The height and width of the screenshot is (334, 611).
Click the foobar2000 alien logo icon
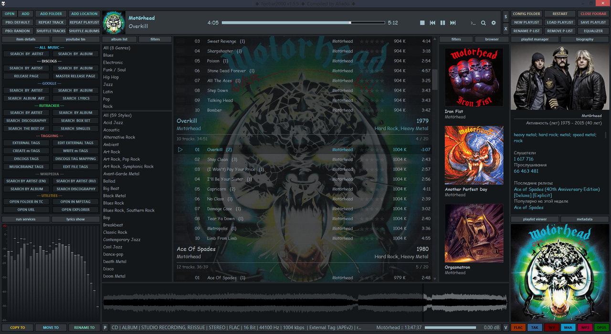[x=3, y=4]
